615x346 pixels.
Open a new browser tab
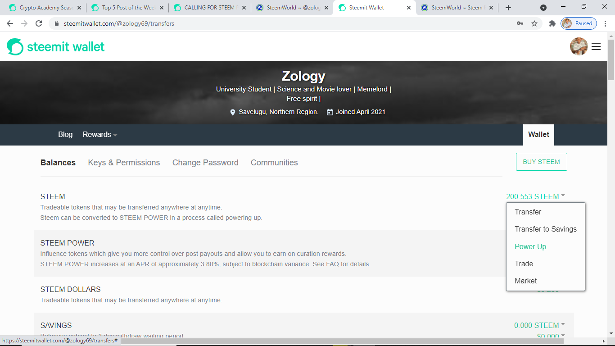click(x=508, y=8)
